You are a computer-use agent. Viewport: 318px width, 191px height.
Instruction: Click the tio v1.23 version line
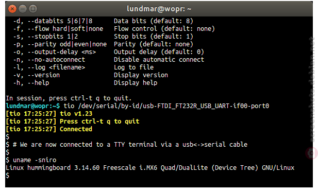[x=49, y=114]
